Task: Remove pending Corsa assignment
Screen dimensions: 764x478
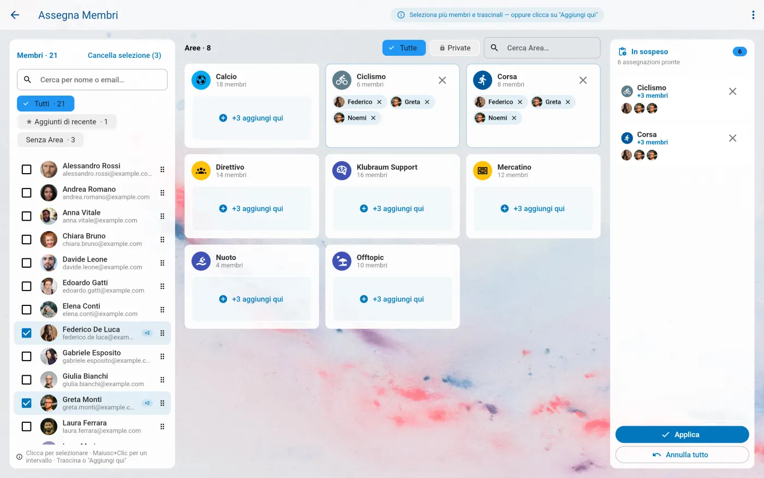Action: tap(732, 138)
